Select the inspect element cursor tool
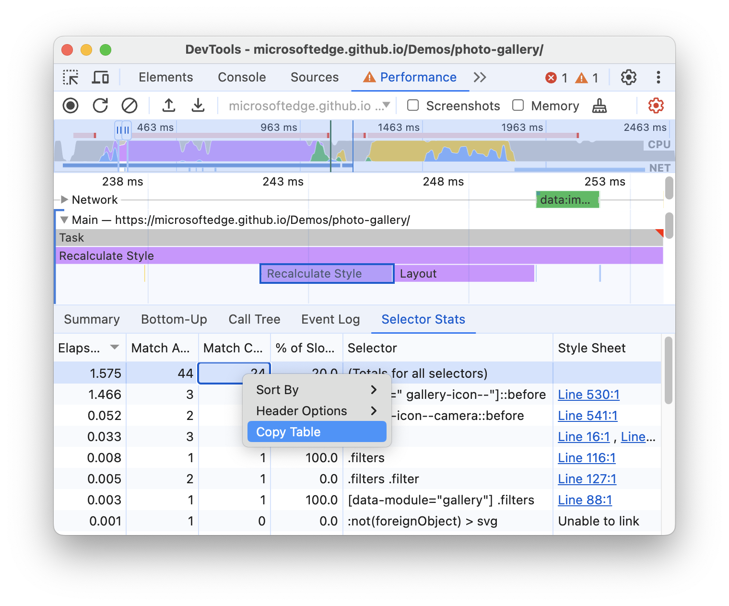 point(71,77)
